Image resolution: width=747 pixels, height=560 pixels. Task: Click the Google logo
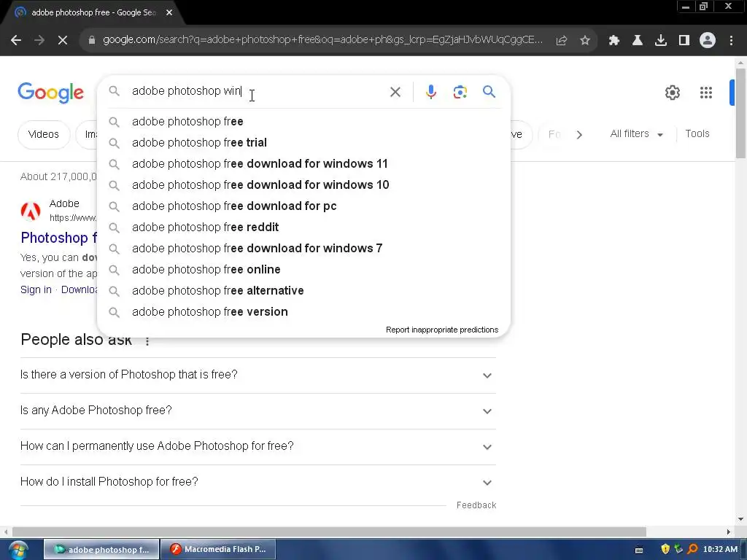[x=50, y=93]
